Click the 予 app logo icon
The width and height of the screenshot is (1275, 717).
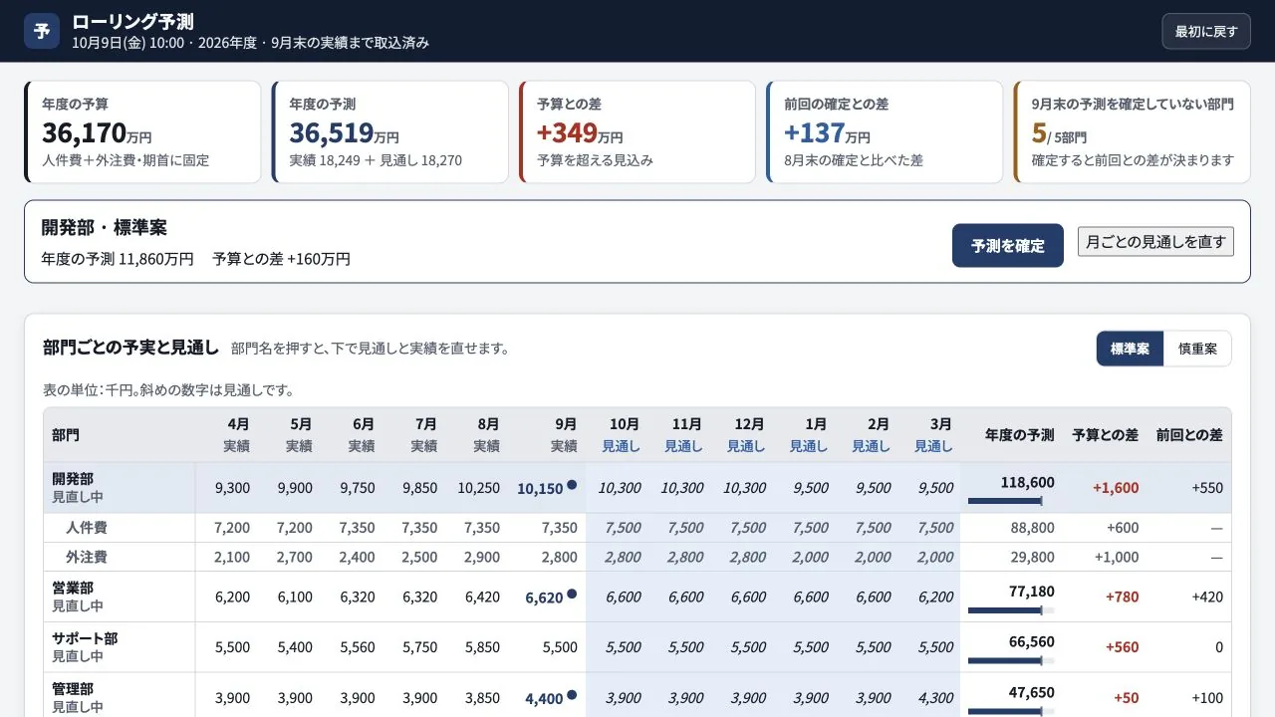pyautogui.click(x=42, y=31)
